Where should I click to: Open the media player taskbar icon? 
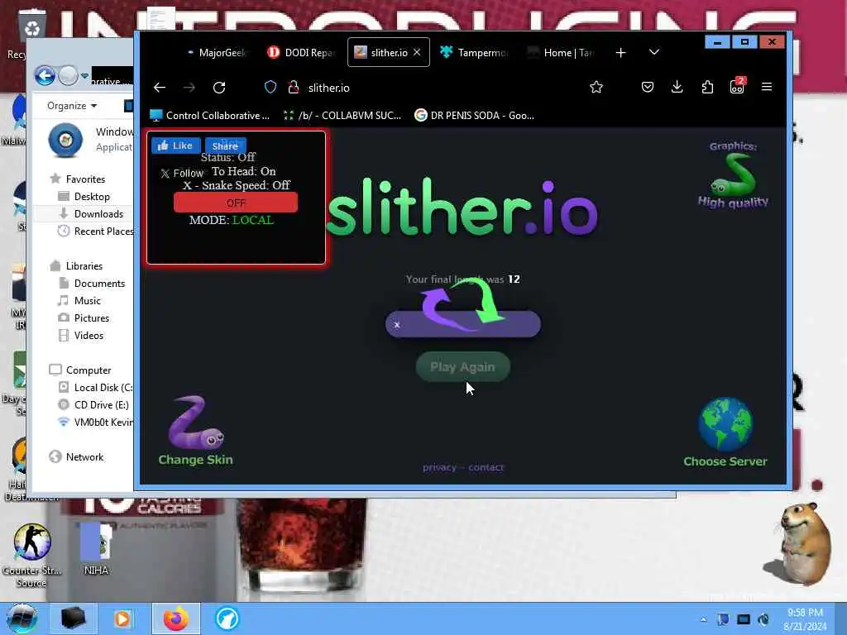coord(122,618)
